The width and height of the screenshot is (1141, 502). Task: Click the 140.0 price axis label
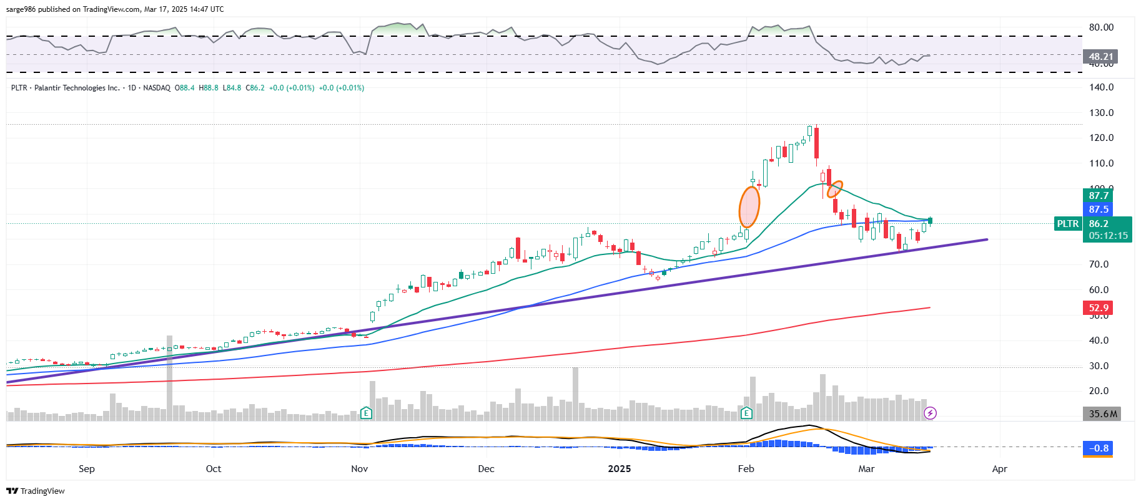(1101, 87)
